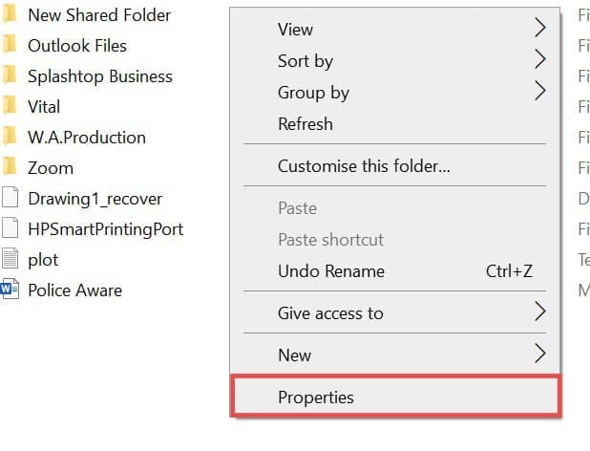590x451 pixels.
Task: Select the Police Aware file name
Action: click(74, 290)
